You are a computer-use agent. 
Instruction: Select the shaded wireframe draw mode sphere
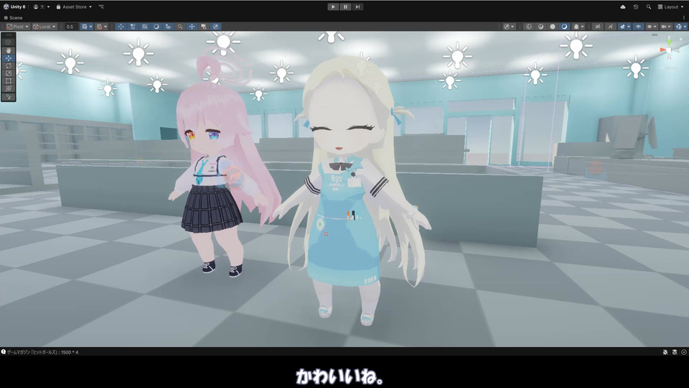pyautogui.click(x=540, y=27)
